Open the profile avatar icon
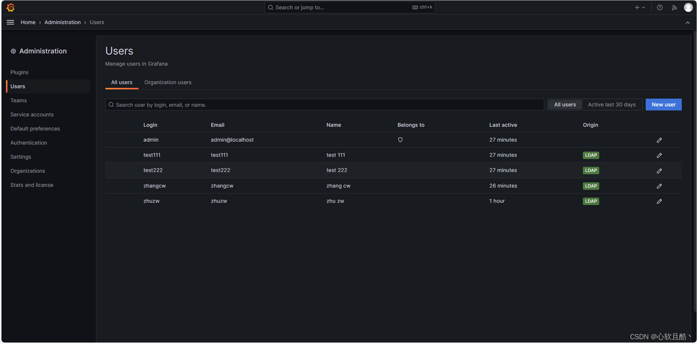The height and width of the screenshot is (344, 697). point(688,7)
